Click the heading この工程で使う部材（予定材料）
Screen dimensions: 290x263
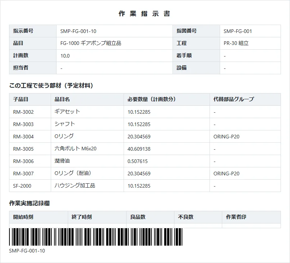point(51,85)
